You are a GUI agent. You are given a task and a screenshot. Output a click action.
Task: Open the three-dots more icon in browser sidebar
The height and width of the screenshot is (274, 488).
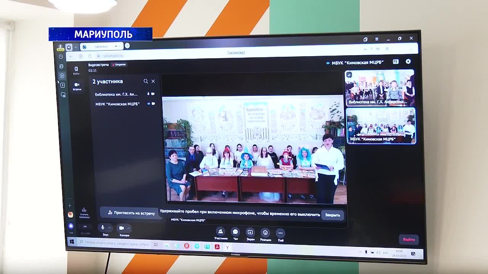click(x=71, y=233)
